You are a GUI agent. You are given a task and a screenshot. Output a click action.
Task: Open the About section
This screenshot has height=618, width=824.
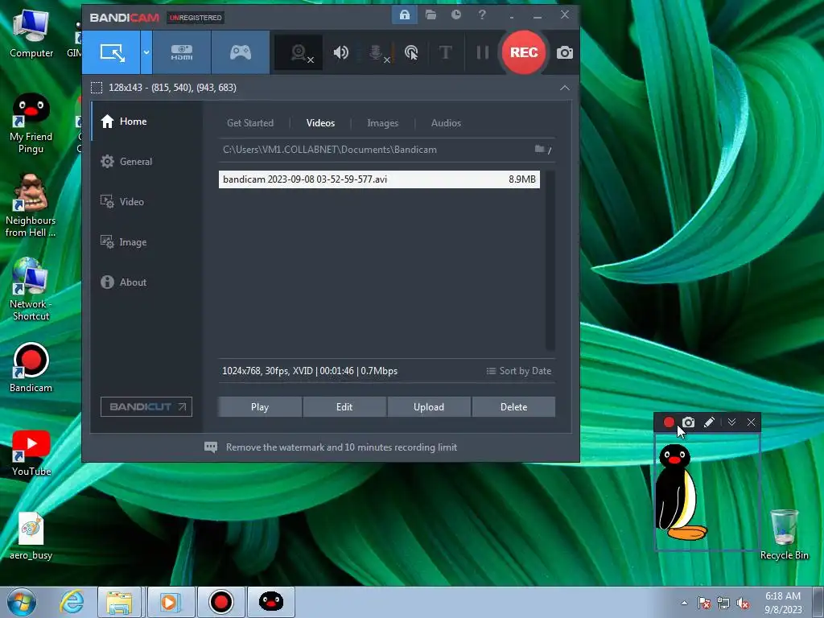[146, 282]
